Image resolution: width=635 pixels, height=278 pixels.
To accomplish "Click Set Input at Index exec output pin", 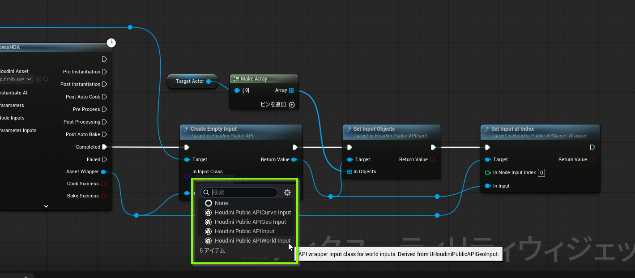I will pyautogui.click(x=592, y=147).
